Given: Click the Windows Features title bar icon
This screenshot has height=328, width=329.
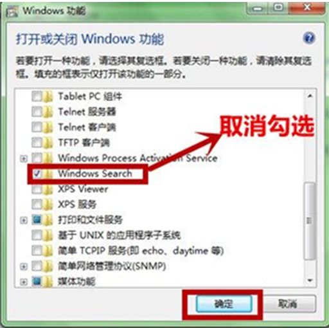Looking at the screenshot, I should (x=12, y=11).
